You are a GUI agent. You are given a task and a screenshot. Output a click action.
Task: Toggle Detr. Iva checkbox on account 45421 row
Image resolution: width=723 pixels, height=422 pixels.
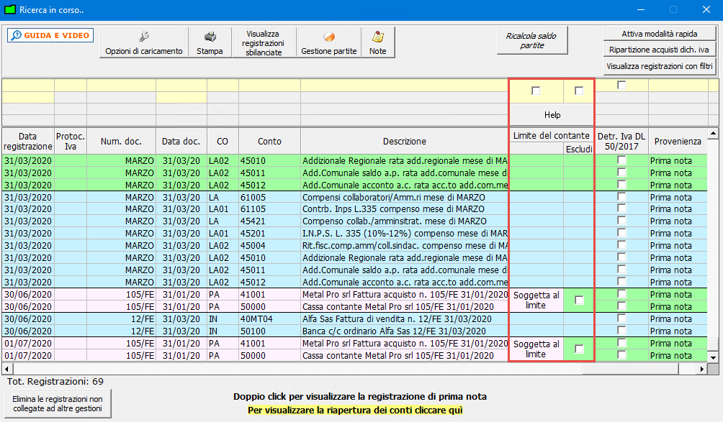tap(621, 221)
